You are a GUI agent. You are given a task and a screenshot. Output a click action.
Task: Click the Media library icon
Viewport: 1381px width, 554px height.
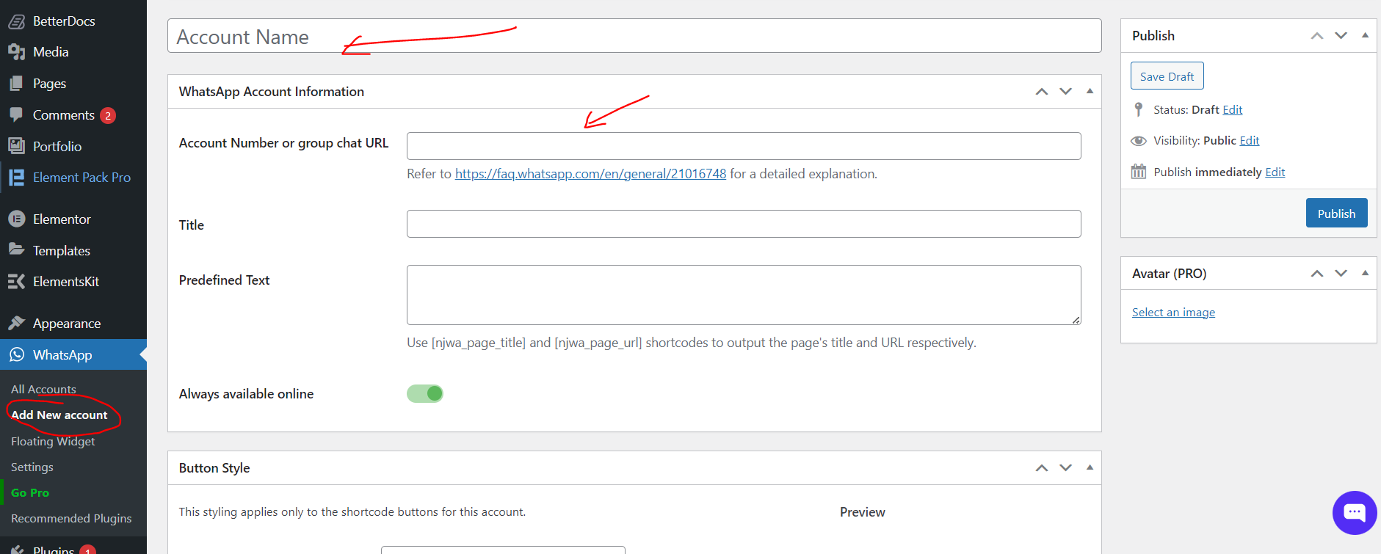(x=16, y=52)
